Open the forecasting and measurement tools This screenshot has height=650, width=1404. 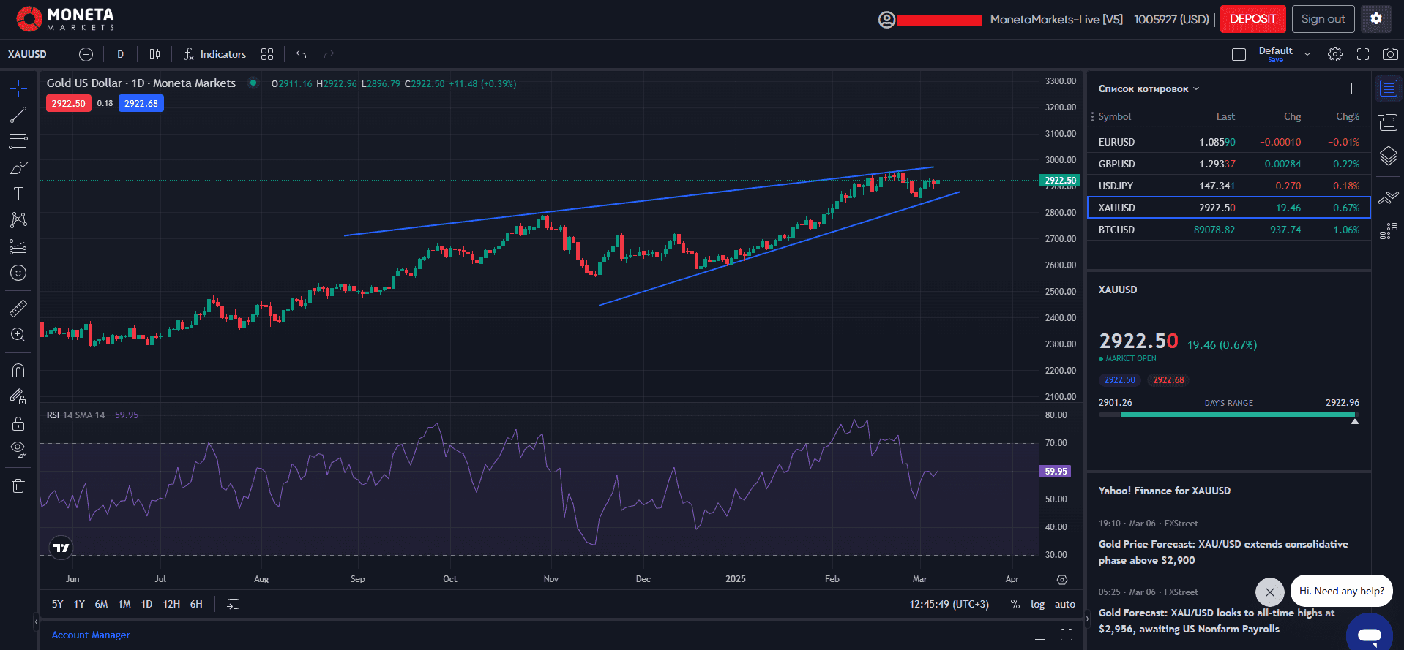pos(18,246)
